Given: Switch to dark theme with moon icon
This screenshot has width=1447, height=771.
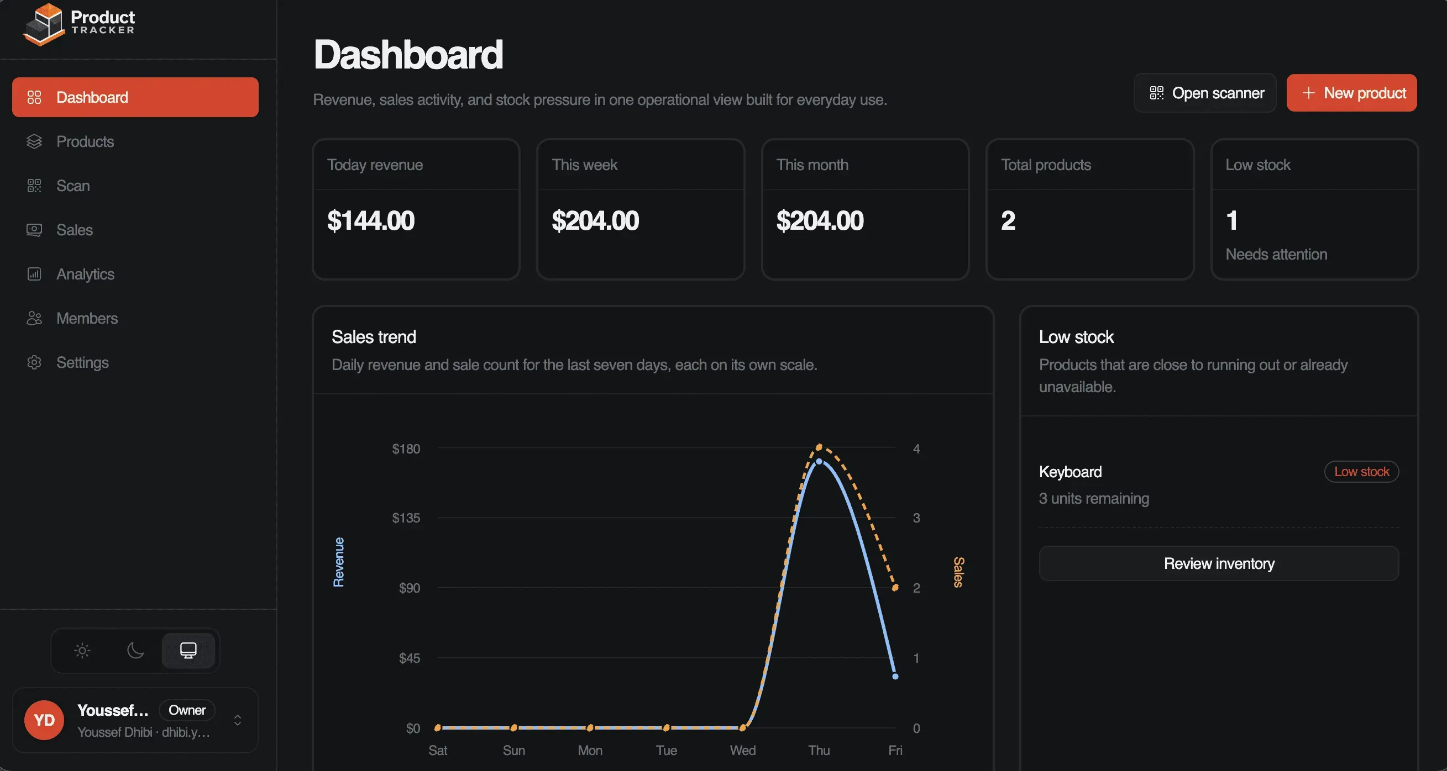Looking at the screenshot, I should click(x=135, y=651).
